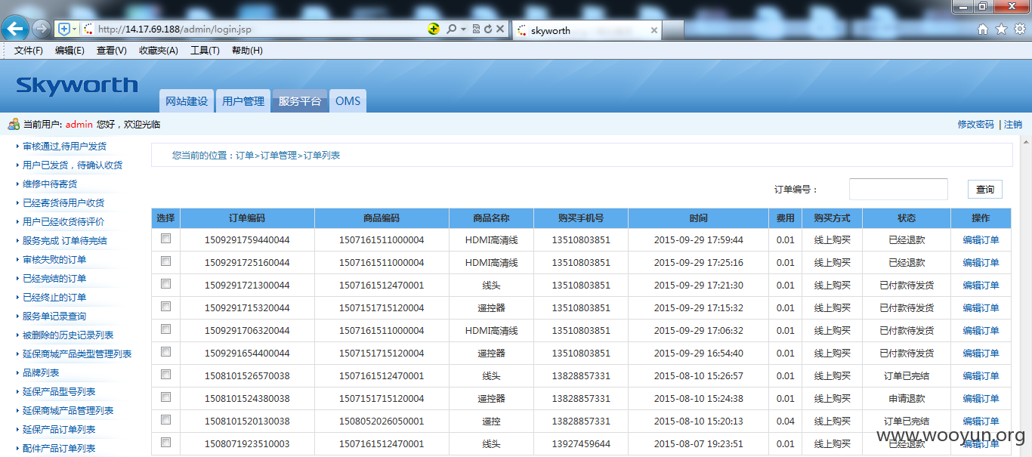
Task: Open 维修中待寄货 in sidebar
Action: coord(50,184)
